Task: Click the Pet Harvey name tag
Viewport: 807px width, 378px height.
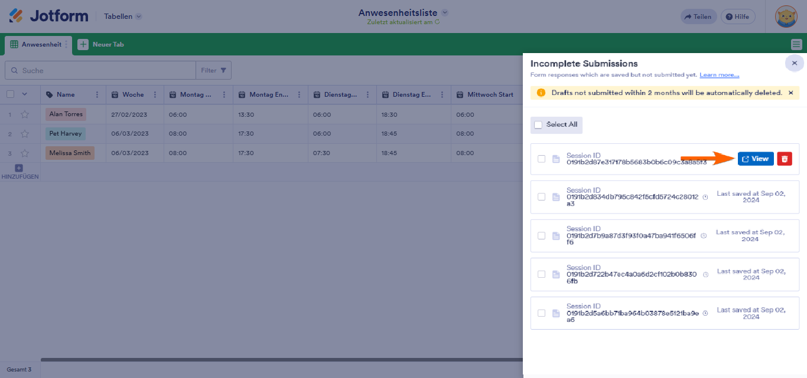Action: [66, 134]
